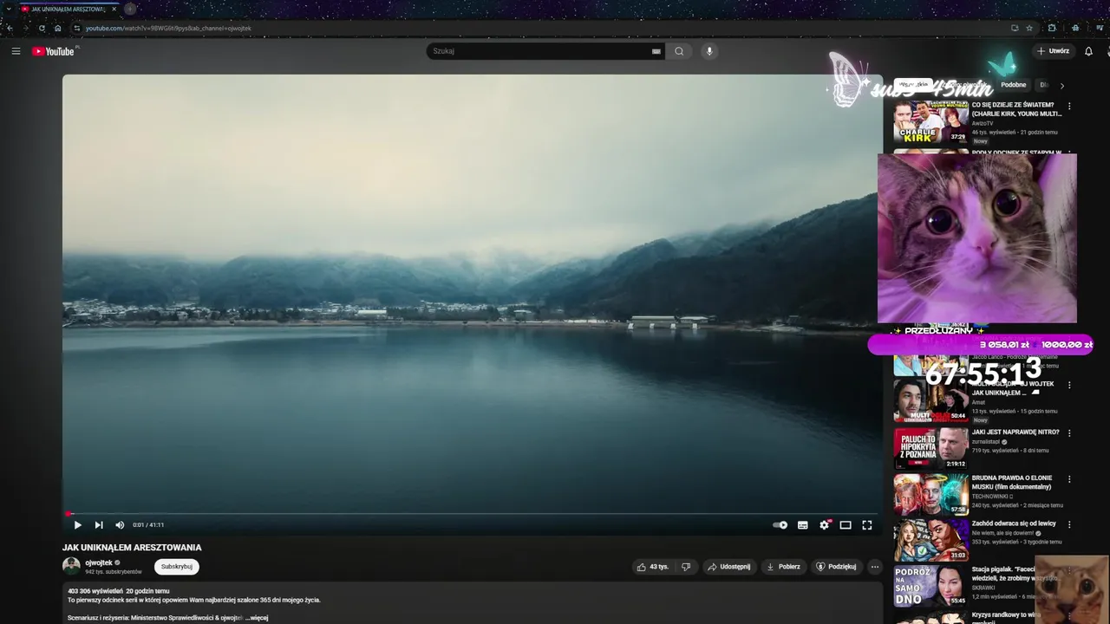This screenshot has width=1110, height=624.
Task: Click the 403 306 wyświetleń view count
Action: [95, 591]
